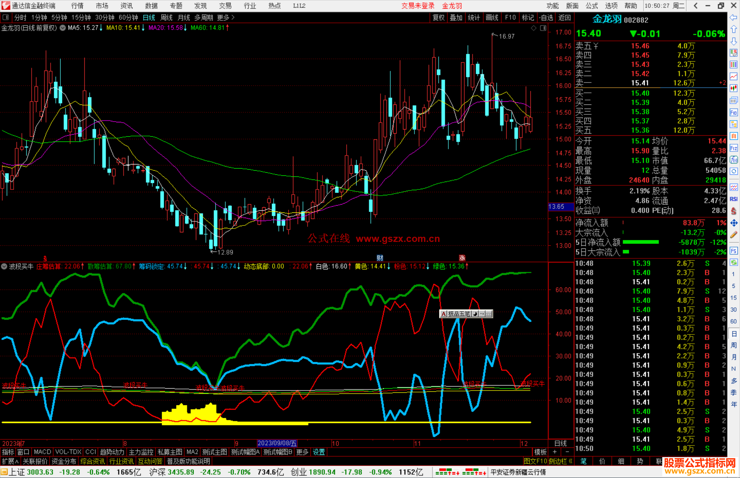Click the green 5日净流入额 bar
The width and height of the screenshot is (740, 478).
point(640,242)
